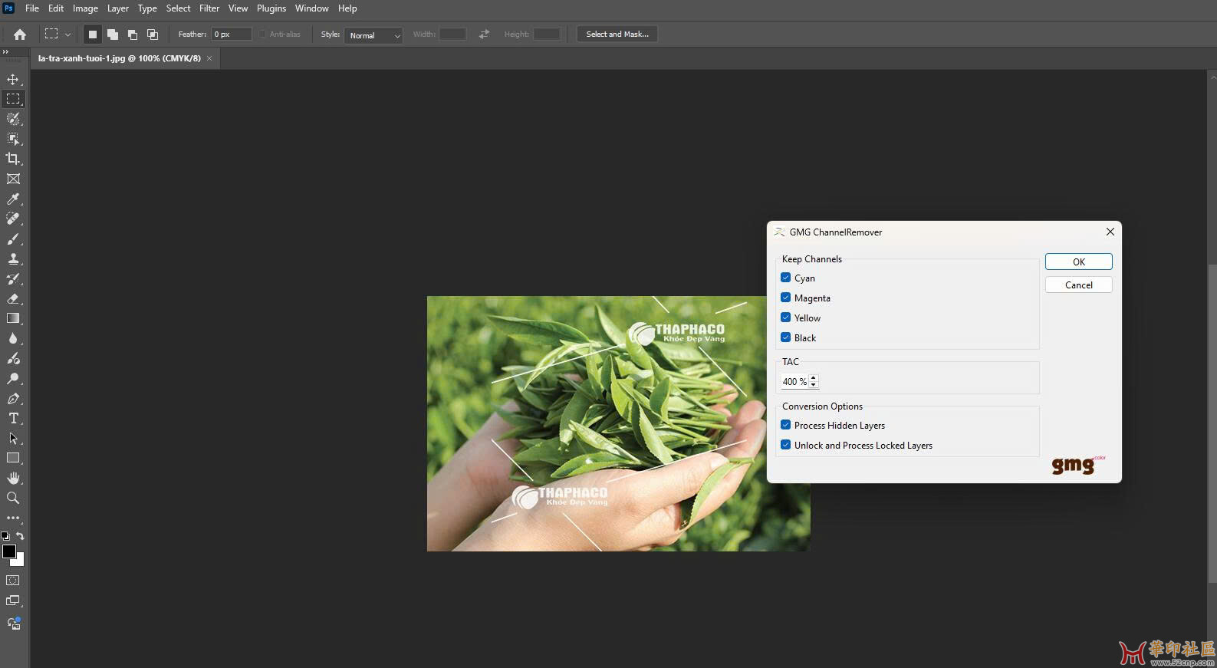Image resolution: width=1217 pixels, height=668 pixels.
Task: Click the Feather input field
Action: click(232, 34)
